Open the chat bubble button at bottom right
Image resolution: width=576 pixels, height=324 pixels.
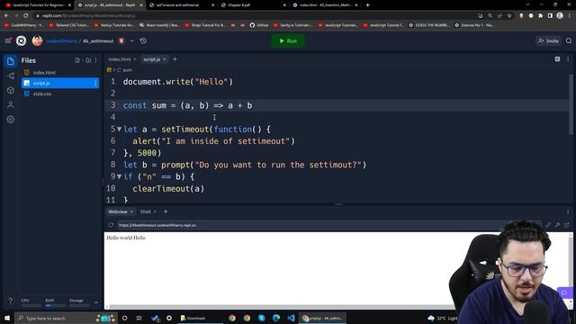click(x=564, y=293)
